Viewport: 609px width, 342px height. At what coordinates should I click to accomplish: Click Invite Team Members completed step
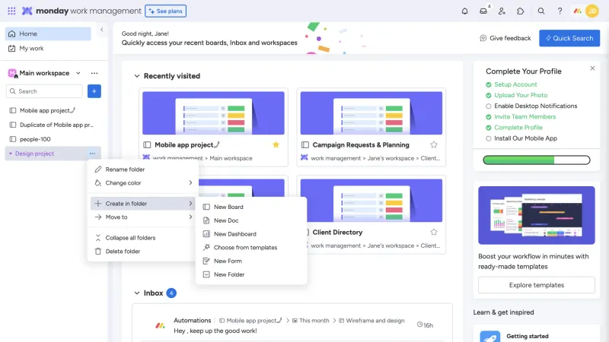pos(521,117)
